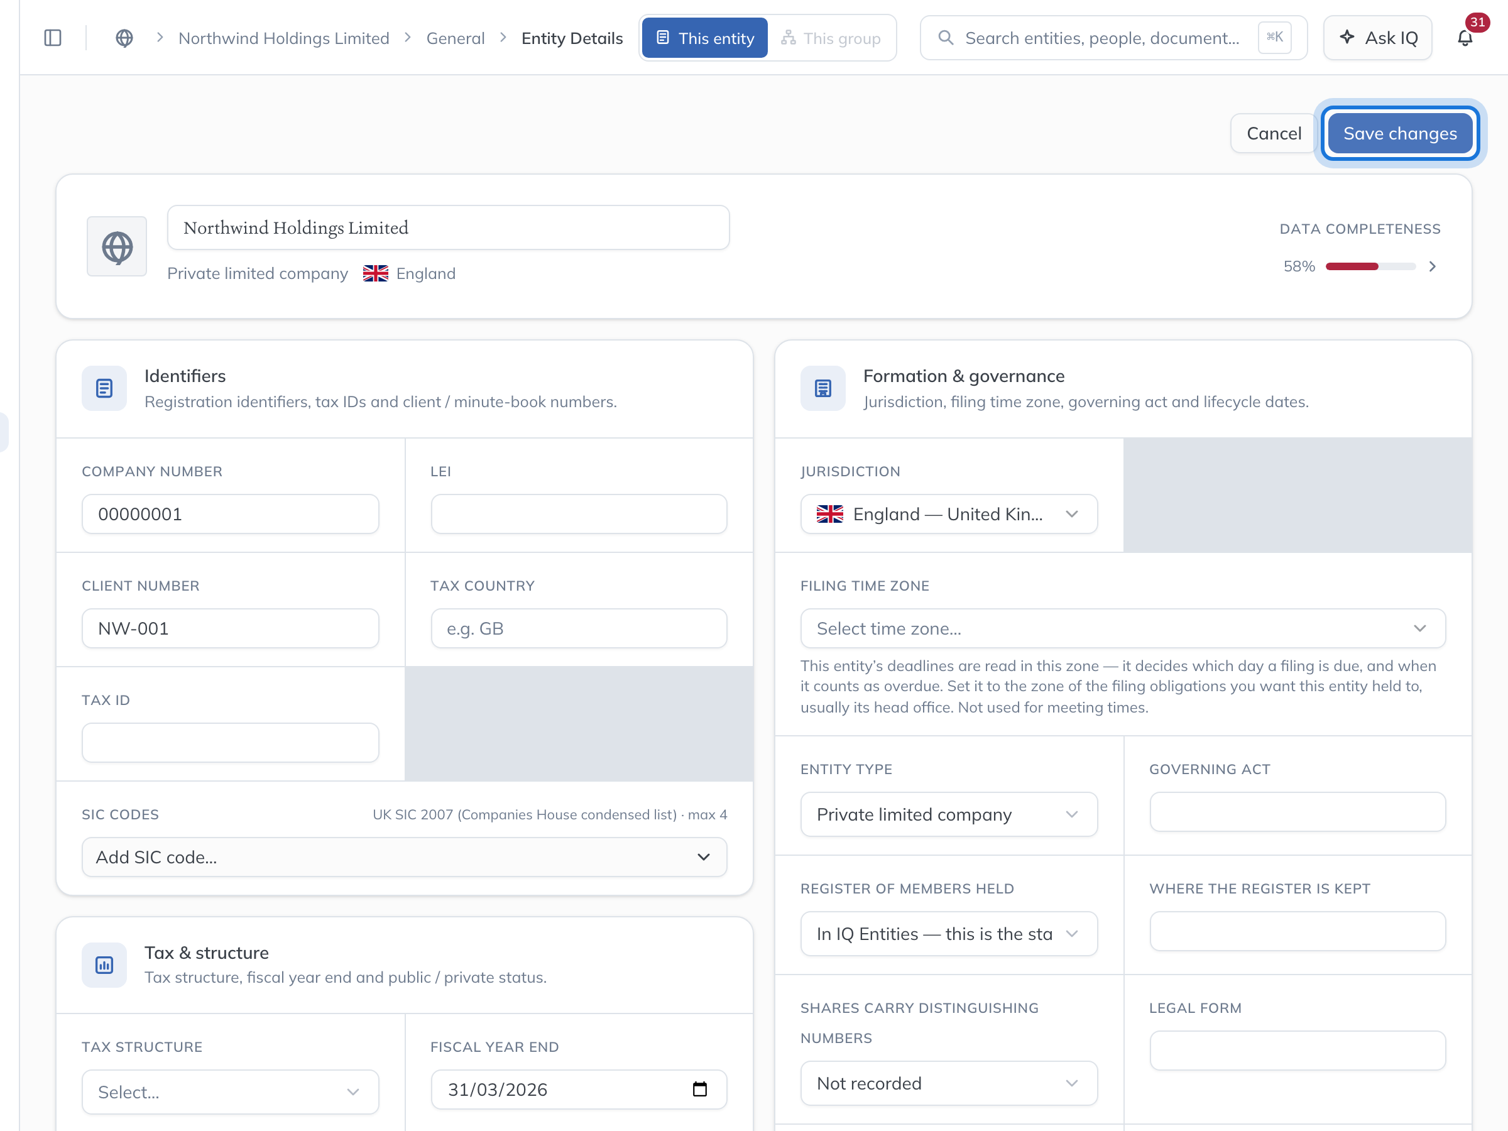Click the ⌘K shortcut badge
Screen dimensions: 1508x1131
point(1274,38)
